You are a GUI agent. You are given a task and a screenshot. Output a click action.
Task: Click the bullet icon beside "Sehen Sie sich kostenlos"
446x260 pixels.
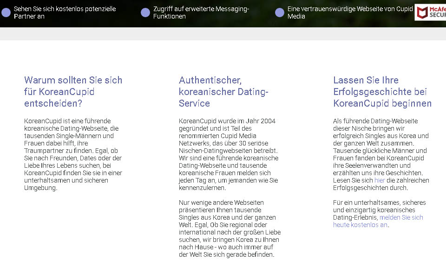pyautogui.click(x=6, y=13)
